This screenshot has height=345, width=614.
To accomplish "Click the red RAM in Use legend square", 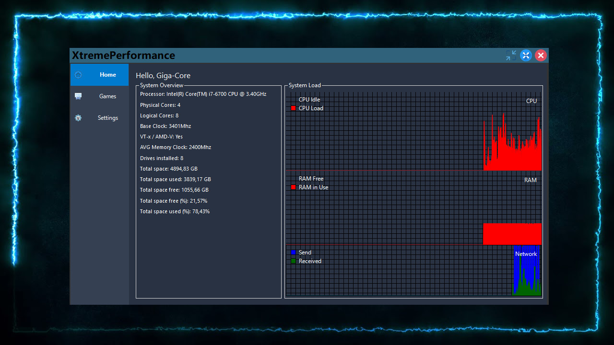I will tap(293, 187).
